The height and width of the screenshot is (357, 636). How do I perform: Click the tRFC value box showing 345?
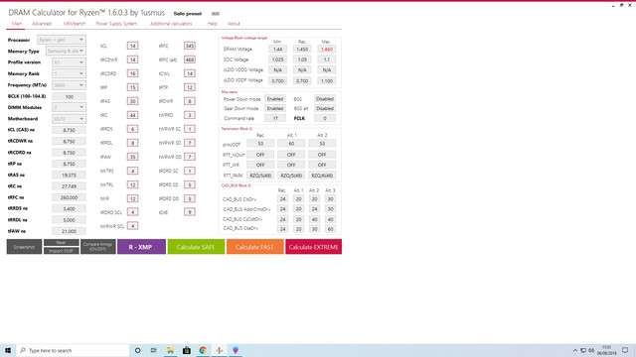click(x=190, y=46)
